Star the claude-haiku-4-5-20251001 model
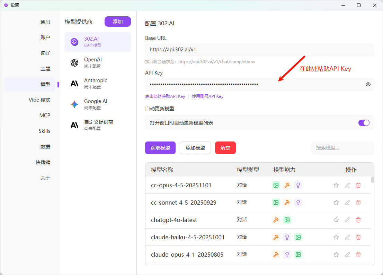 (x=336, y=237)
